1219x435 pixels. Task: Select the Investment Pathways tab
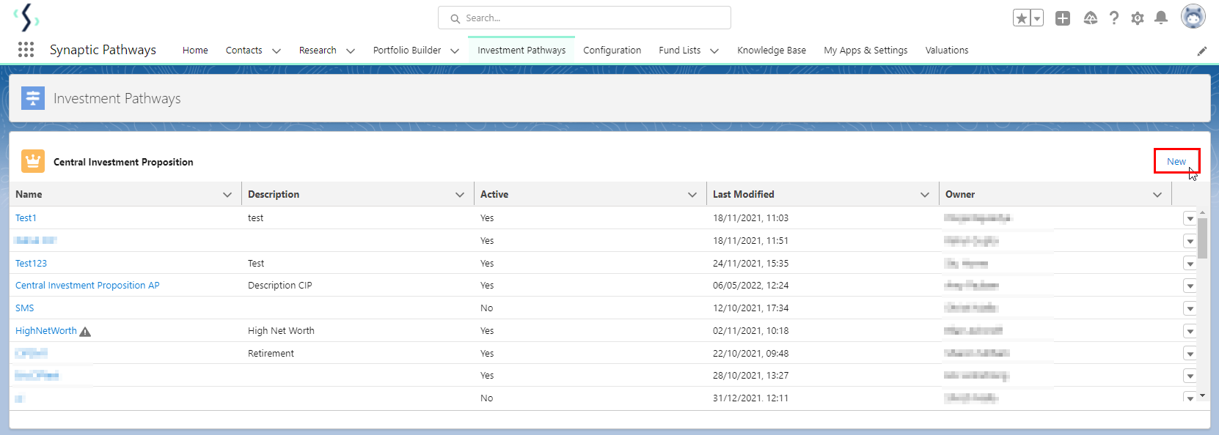[521, 51]
